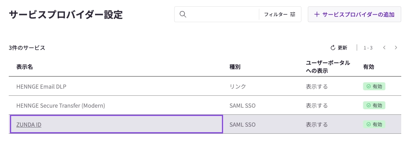Open the フィルター dropdown

[x=280, y=14]
